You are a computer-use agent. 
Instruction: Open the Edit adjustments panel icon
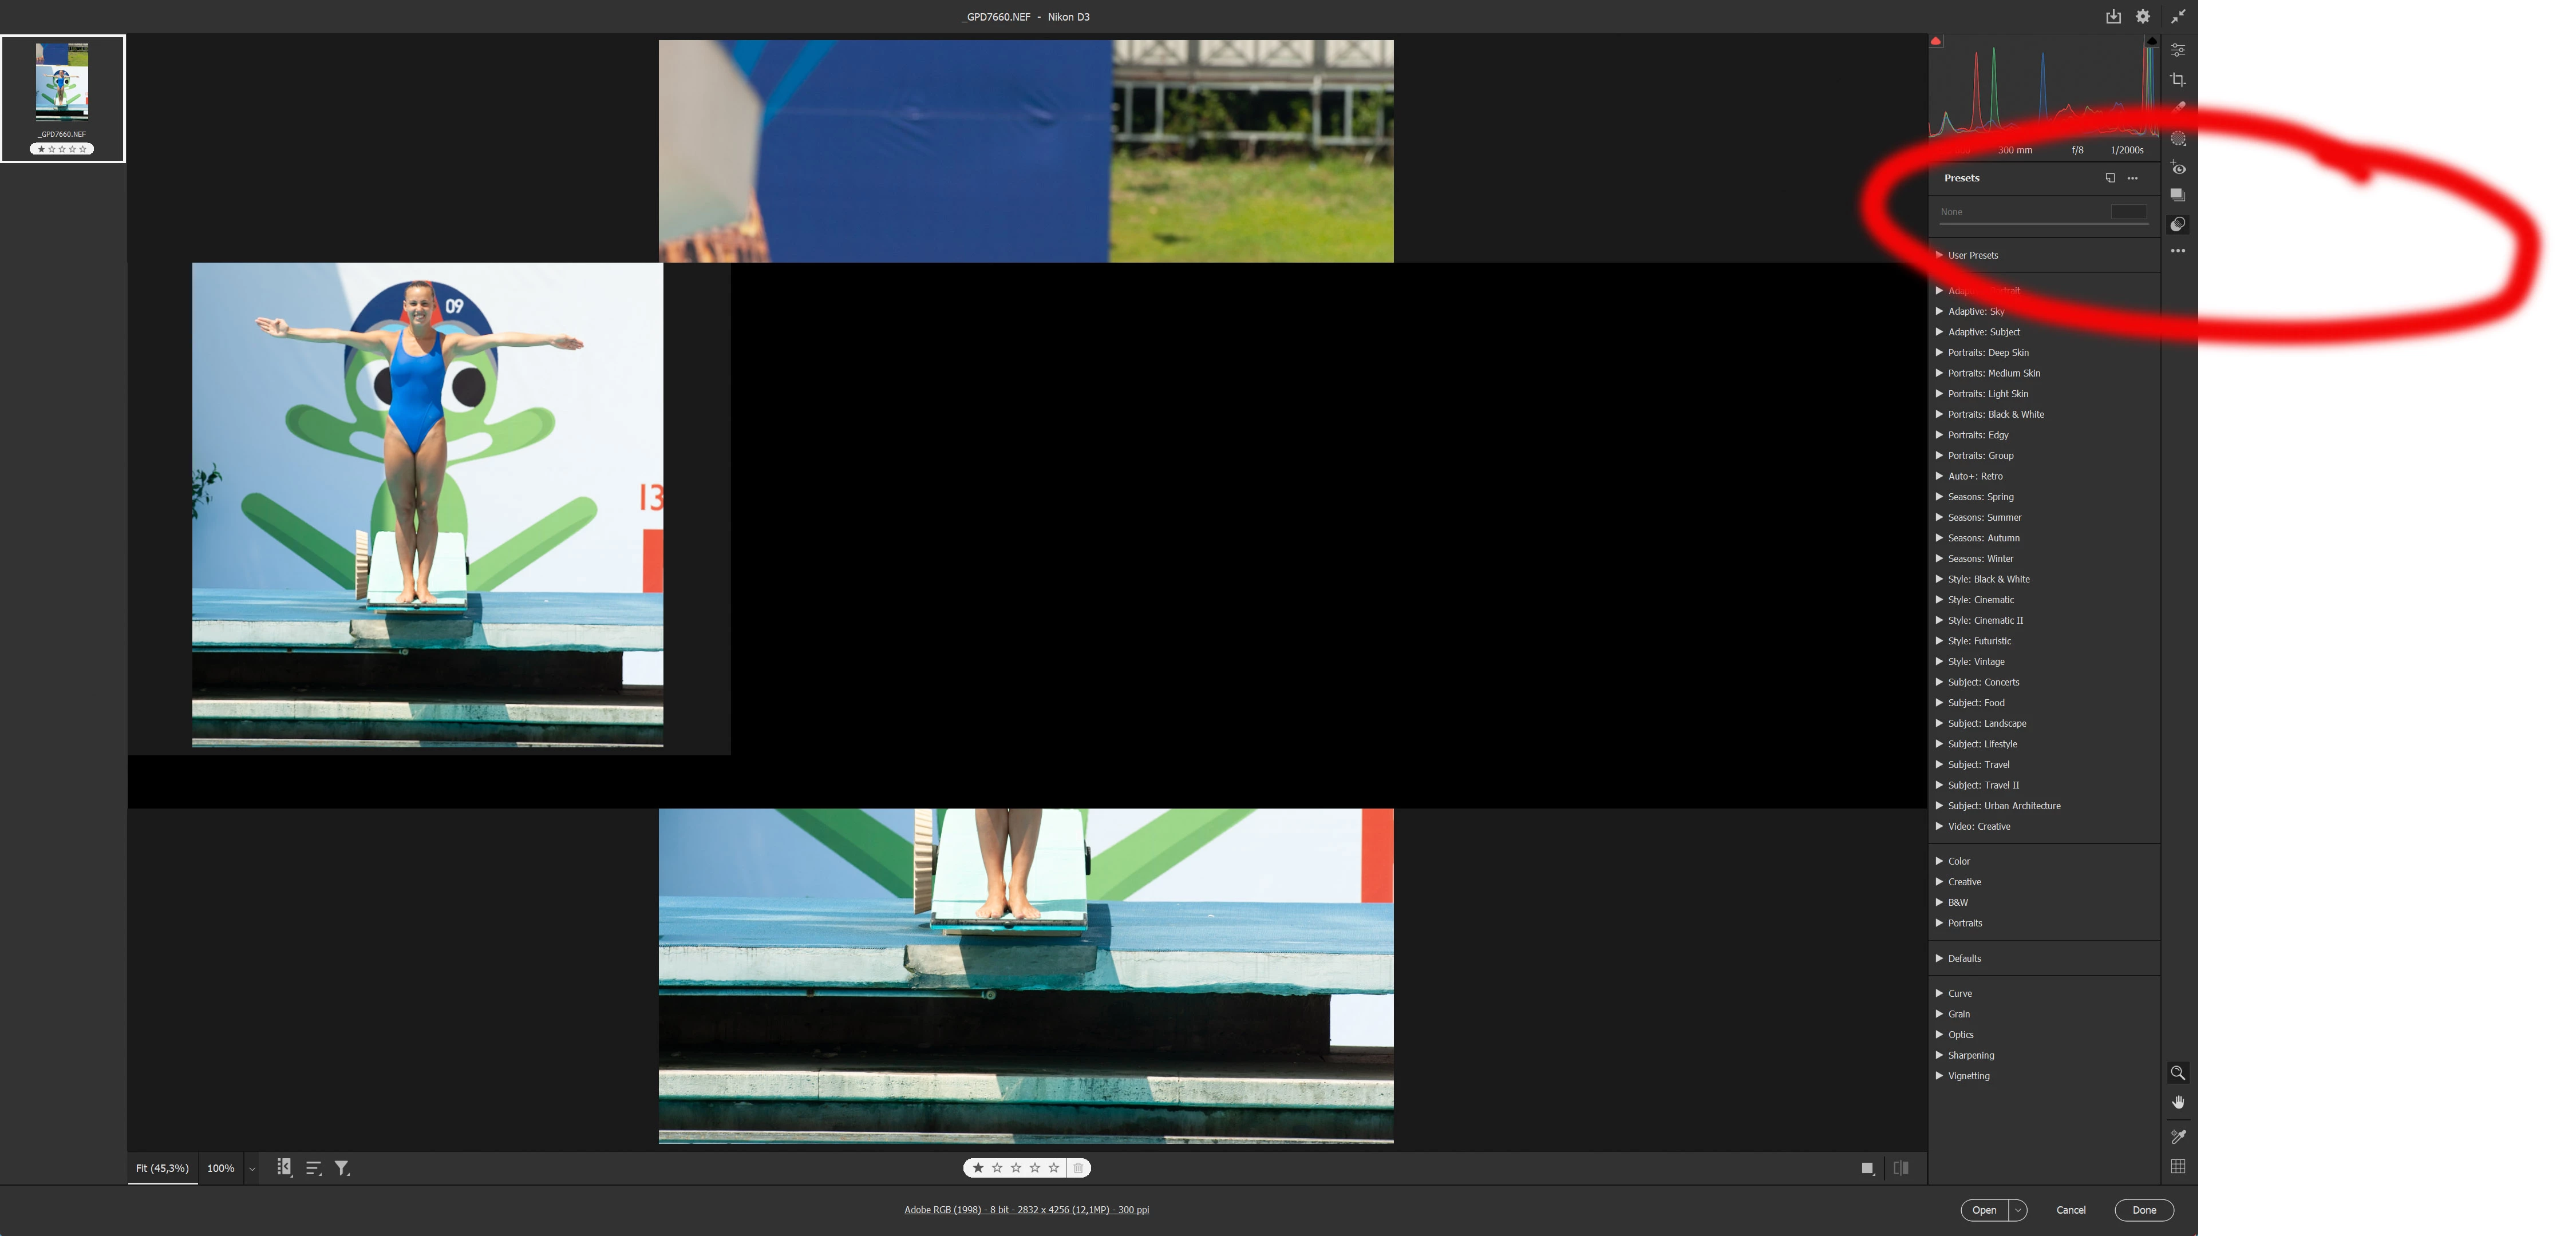pyautogui.click(x=2177, y=50)
